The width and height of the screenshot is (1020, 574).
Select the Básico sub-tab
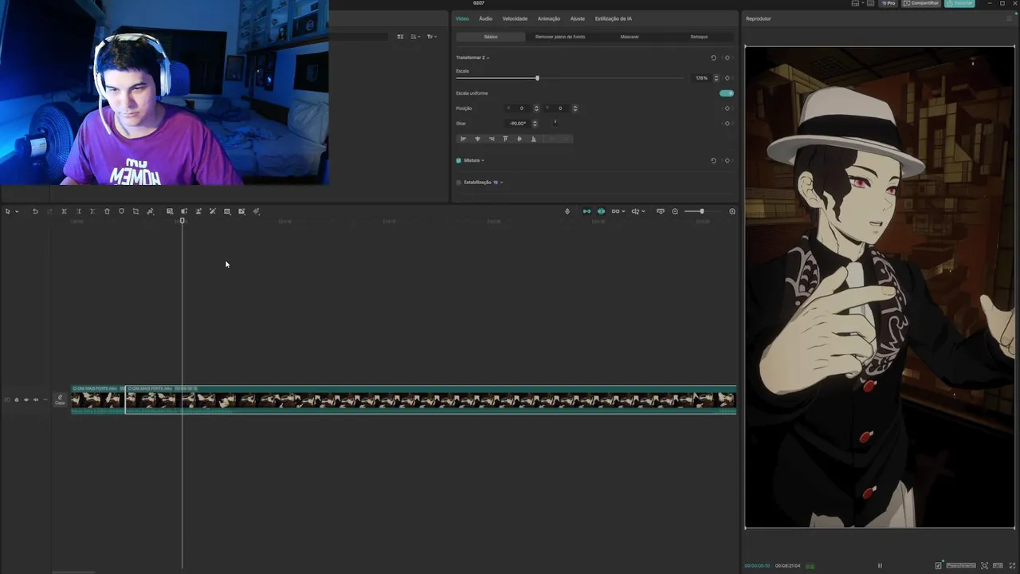491,37
